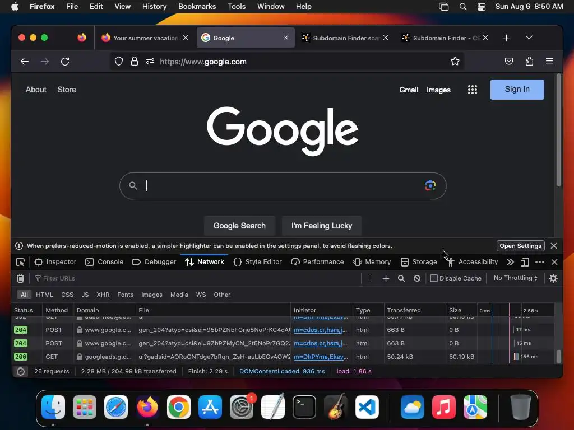Image resolution: width=574 pixels, height=430 pixels.
Task: Show site security padlock info
Action: coord(135,62)
